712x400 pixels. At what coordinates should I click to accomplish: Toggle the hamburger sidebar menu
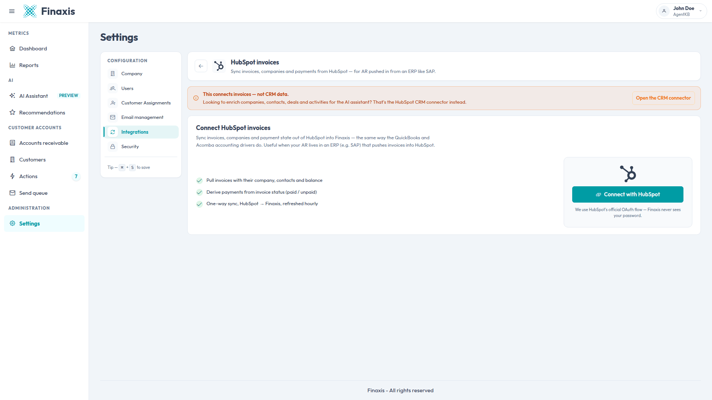click(12, 11)
